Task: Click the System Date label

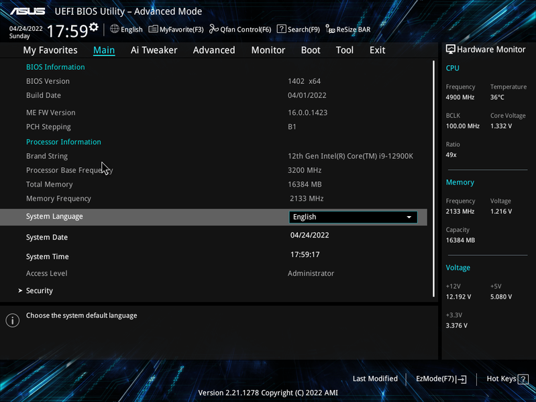Action: point(47,237)
